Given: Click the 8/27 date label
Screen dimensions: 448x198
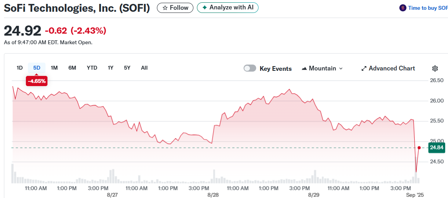Looking at the screenshot, I should tap(113, 195).
